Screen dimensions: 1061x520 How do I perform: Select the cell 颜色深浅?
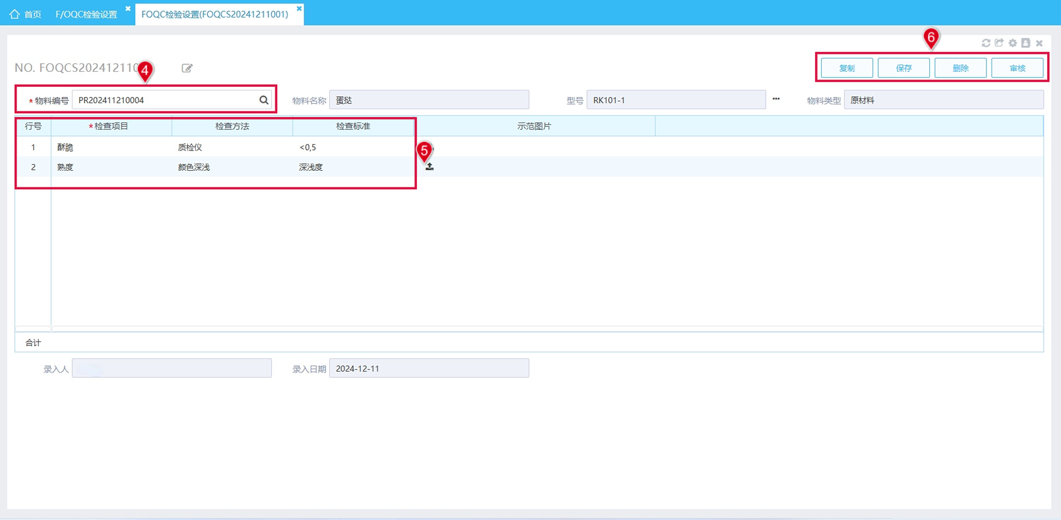pyautogui.click(x=232, y=167)
